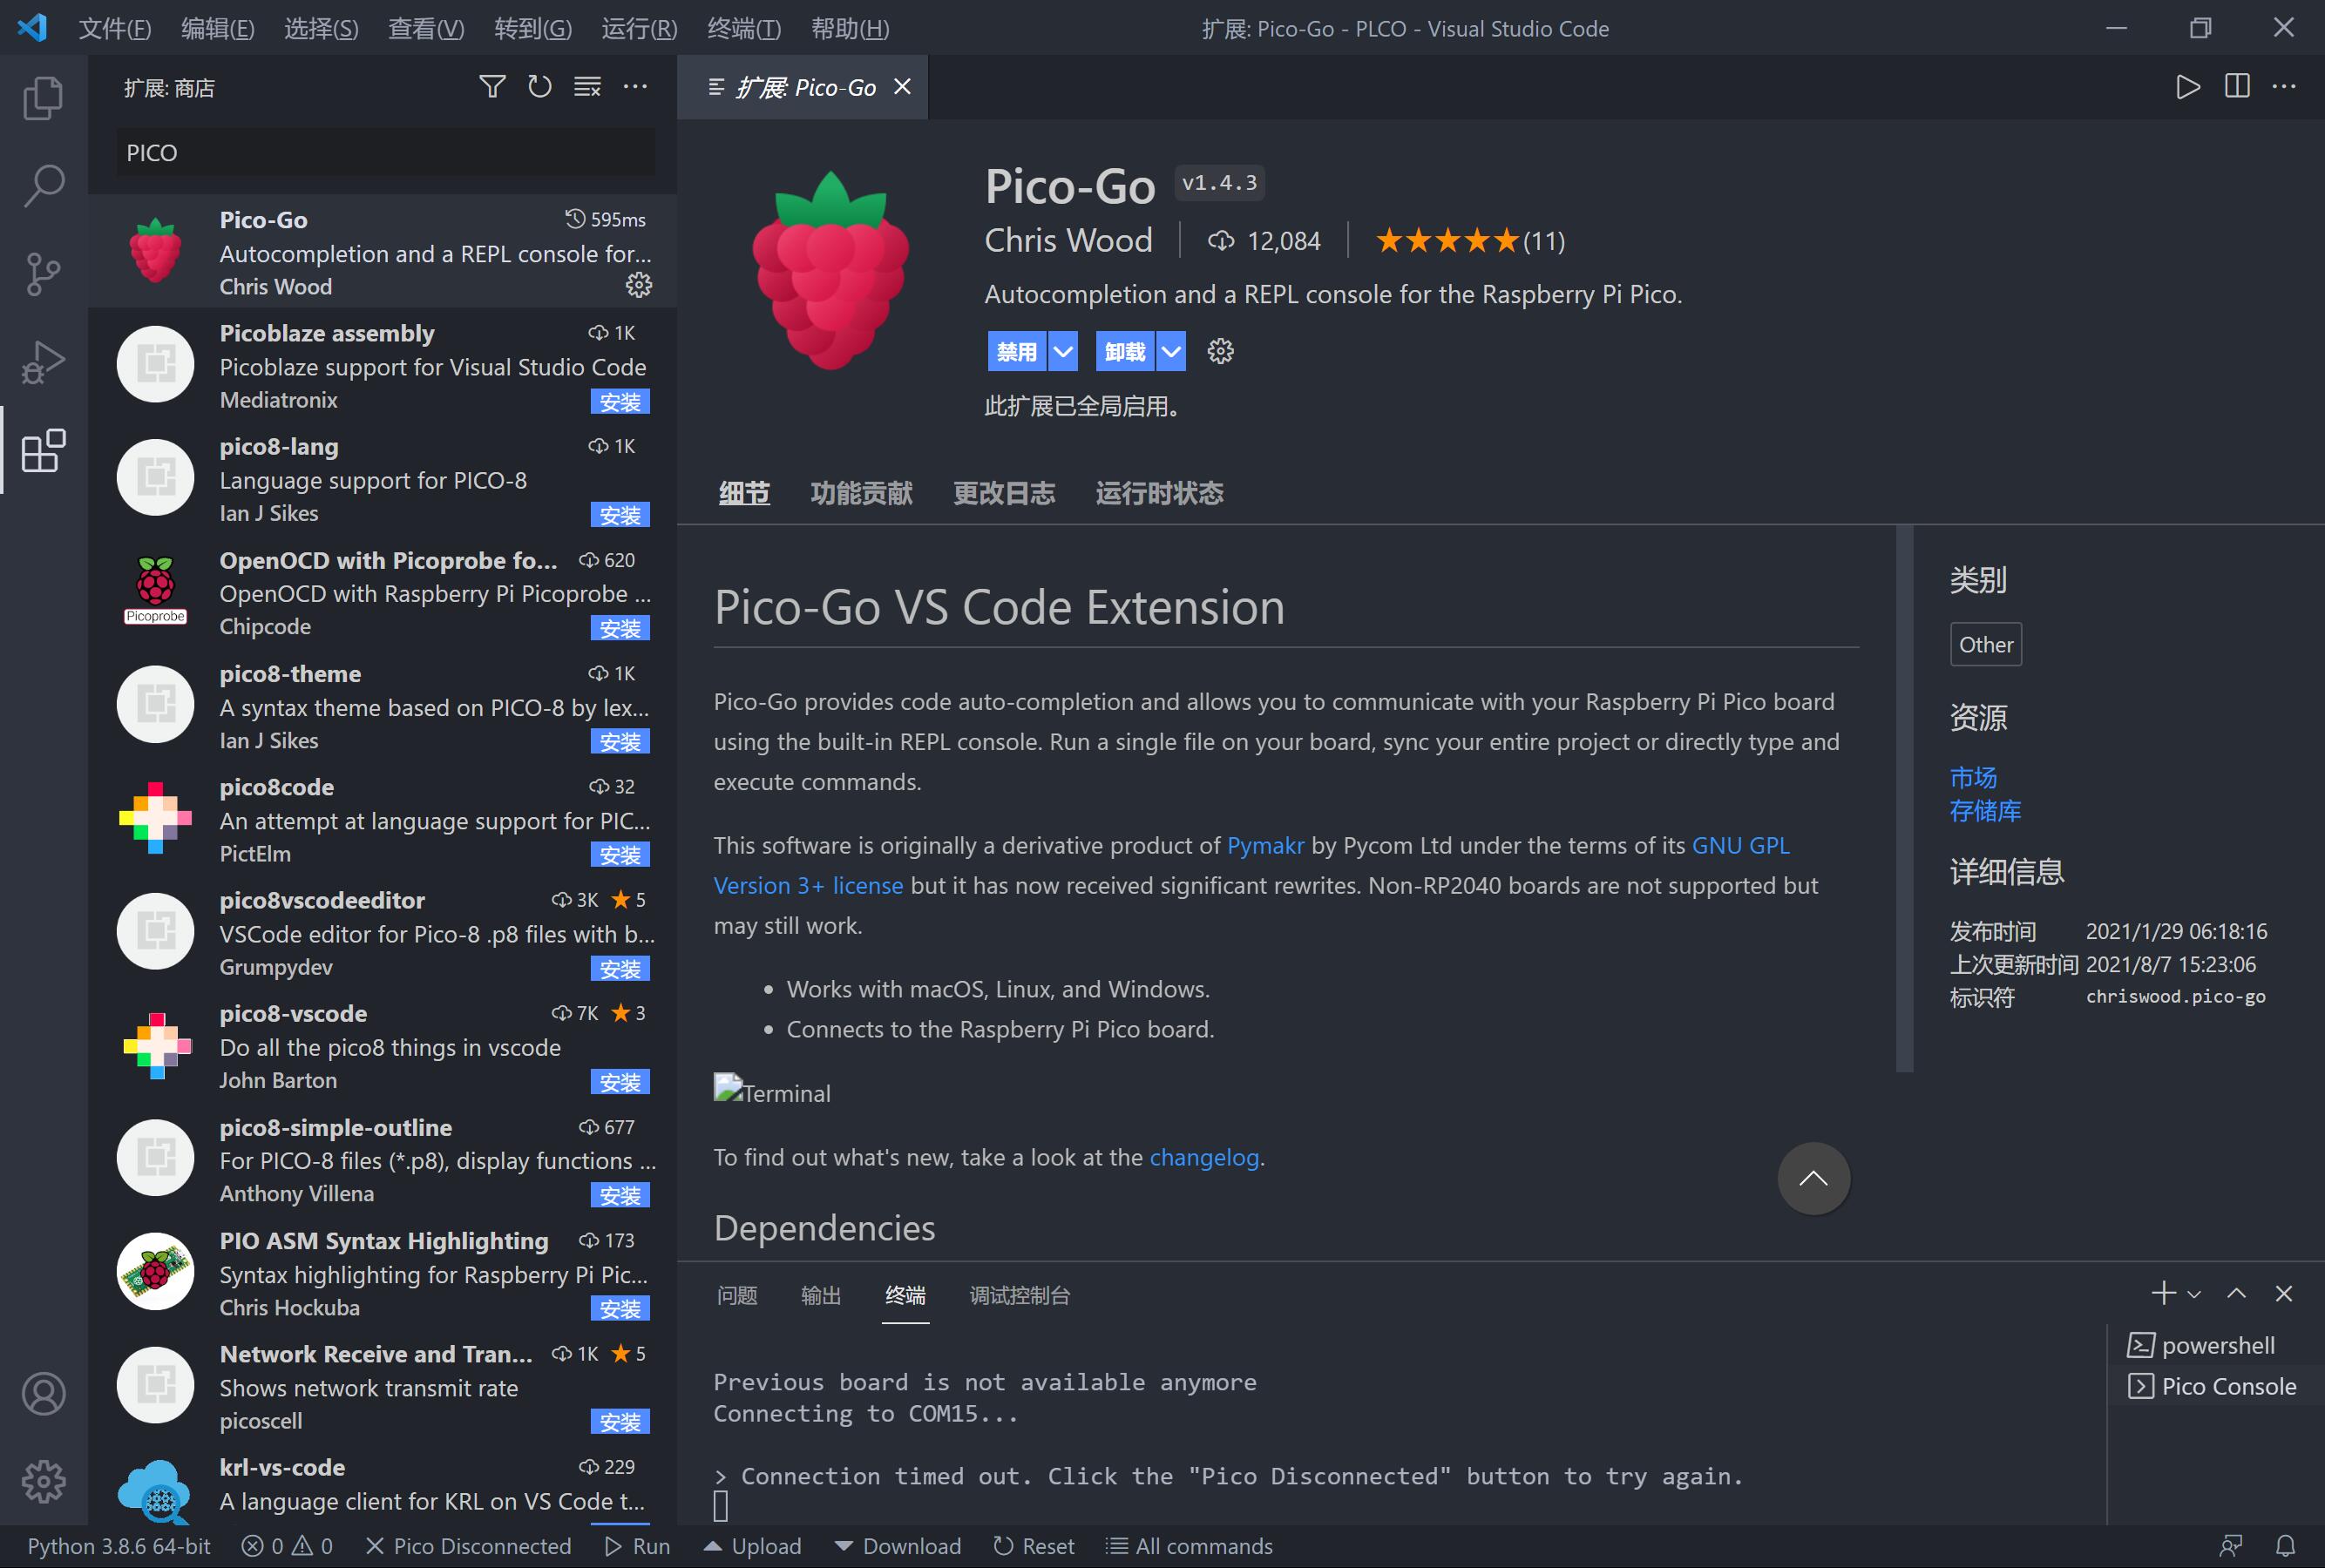Open the Pymakr link
Viewport: 2325px width, 1568px height.
coord(1265,845)
